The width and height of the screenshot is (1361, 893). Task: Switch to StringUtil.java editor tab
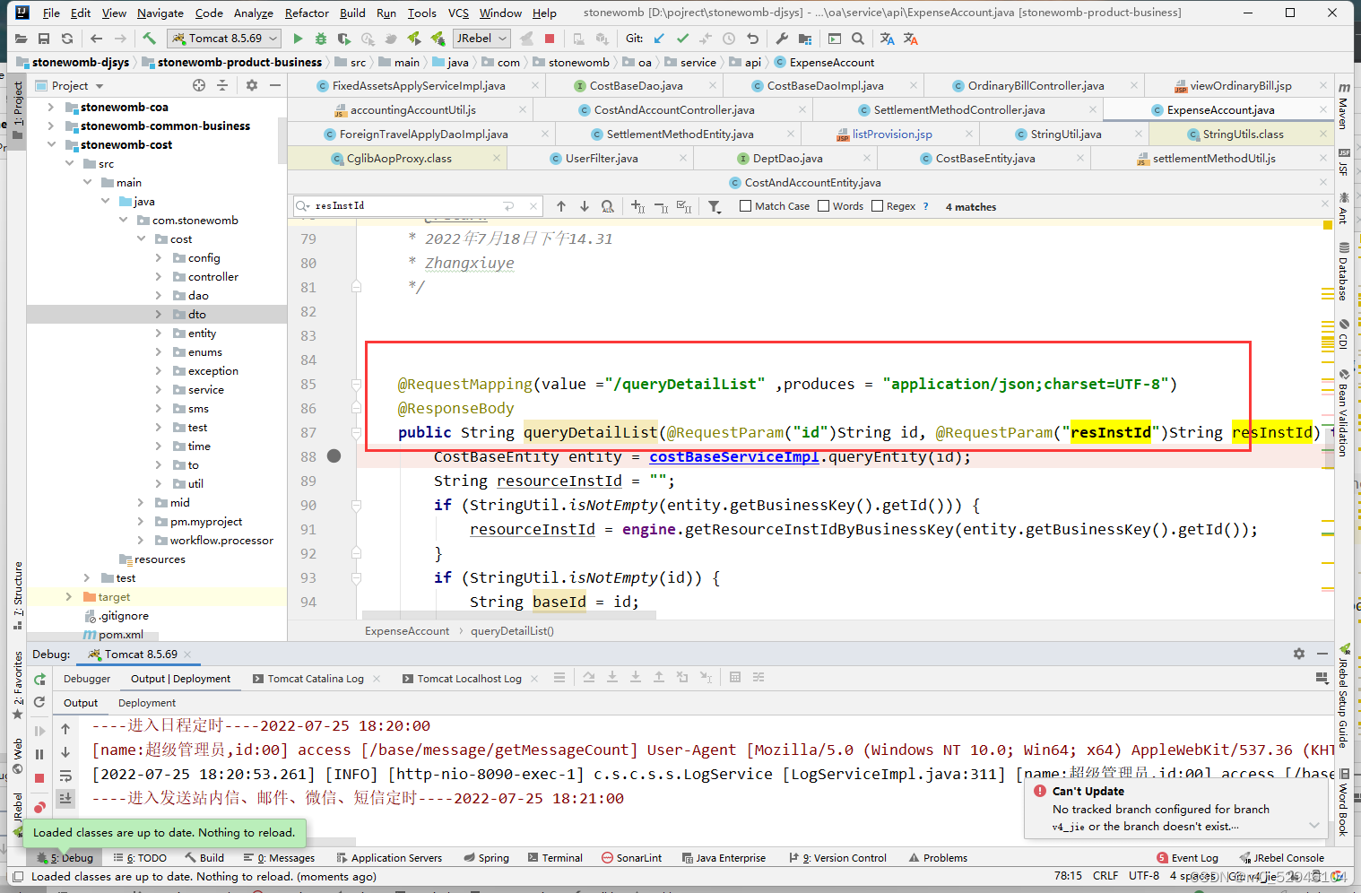coord(1066,134)
